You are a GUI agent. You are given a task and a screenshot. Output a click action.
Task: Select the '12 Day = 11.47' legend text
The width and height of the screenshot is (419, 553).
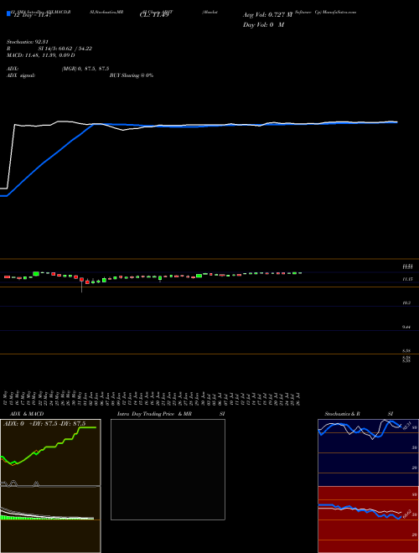click(32, 15)
